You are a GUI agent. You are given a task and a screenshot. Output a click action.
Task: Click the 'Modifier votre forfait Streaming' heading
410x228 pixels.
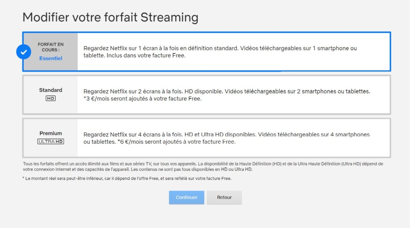coord(111,18)
